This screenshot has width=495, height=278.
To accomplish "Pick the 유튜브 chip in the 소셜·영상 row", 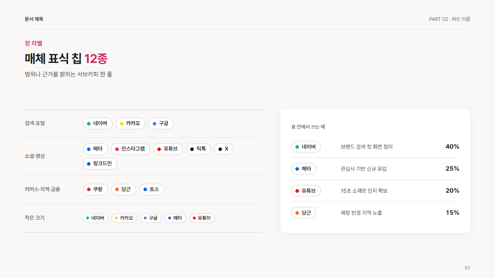I will click(x=168, y=149).
